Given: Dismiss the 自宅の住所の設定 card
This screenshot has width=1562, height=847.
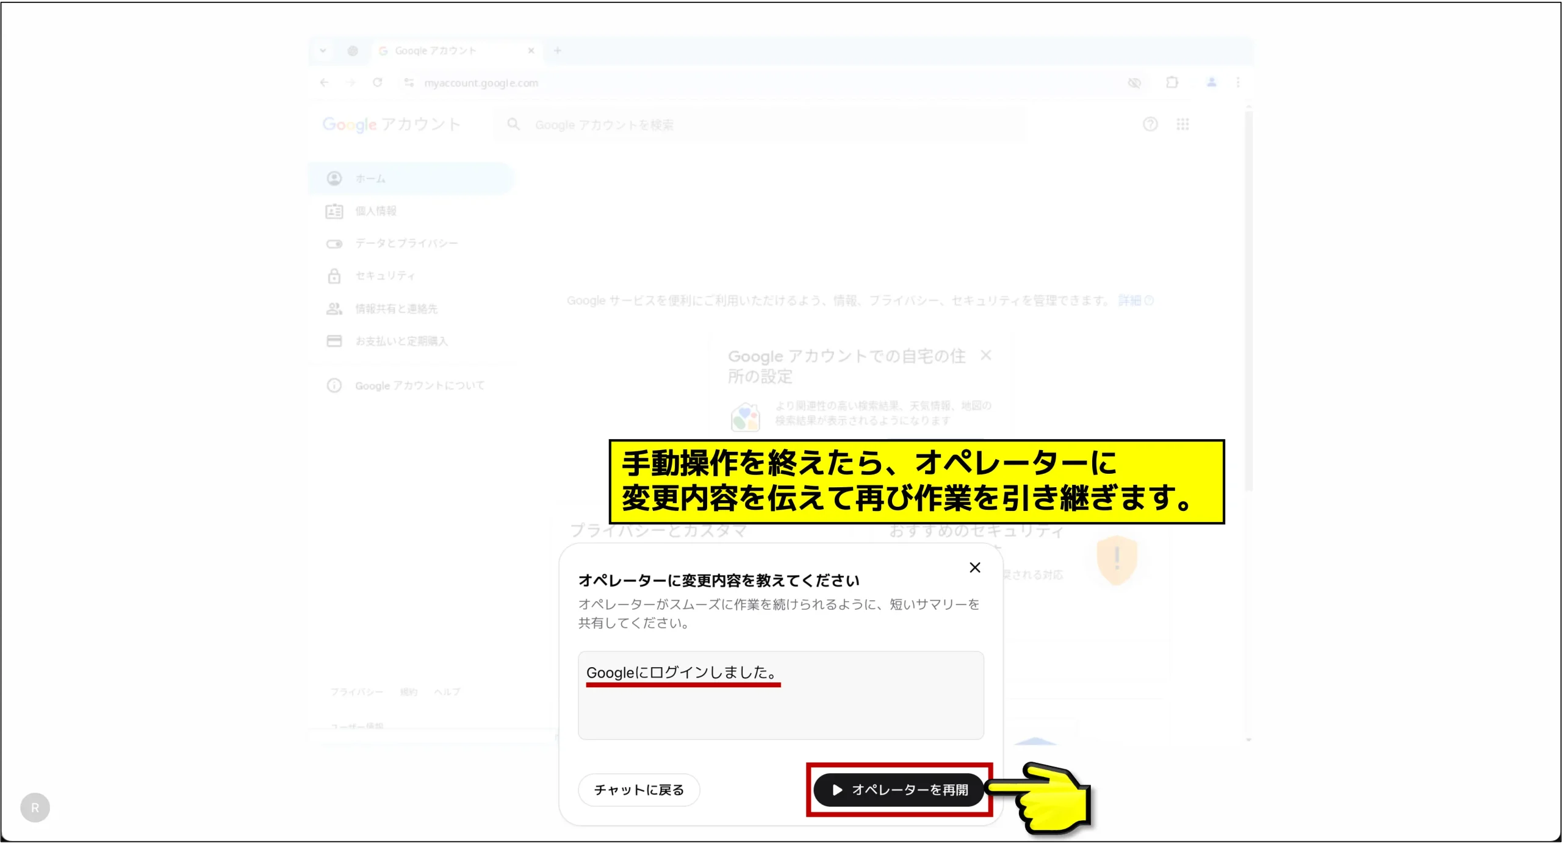Looking at the screenshot, I should pyautogui.click(x=986, y=355).
